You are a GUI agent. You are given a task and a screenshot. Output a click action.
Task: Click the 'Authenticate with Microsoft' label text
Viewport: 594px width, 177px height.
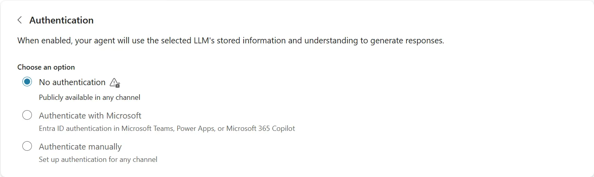[x=90, y=116]
